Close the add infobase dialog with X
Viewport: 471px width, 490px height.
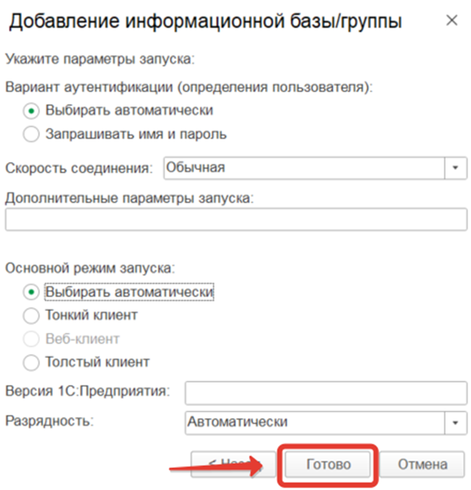[x=452, y=21]
